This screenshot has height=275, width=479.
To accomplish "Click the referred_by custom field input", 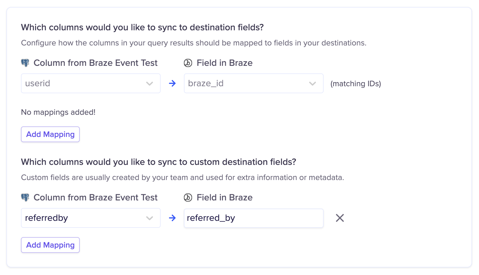I will [253, 218].
